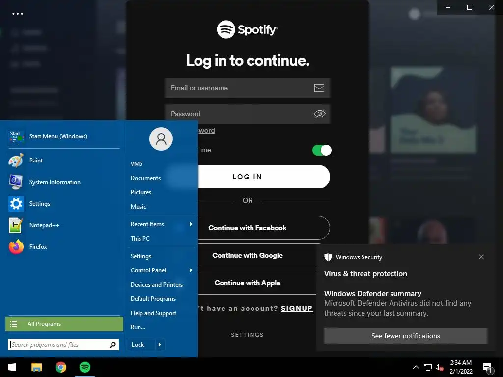The image size is (503, 377).
Task: Open File Explorer from taskbar
Action: tap(36, 367)
